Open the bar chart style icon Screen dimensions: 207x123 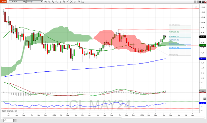click(45, 2)
